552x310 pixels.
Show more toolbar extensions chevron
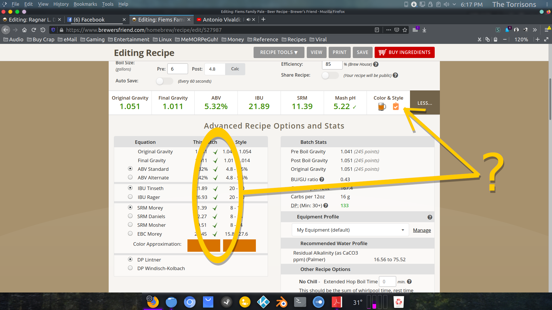(x=535, y=30)
